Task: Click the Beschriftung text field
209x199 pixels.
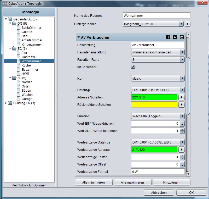Action: point(158,45)
